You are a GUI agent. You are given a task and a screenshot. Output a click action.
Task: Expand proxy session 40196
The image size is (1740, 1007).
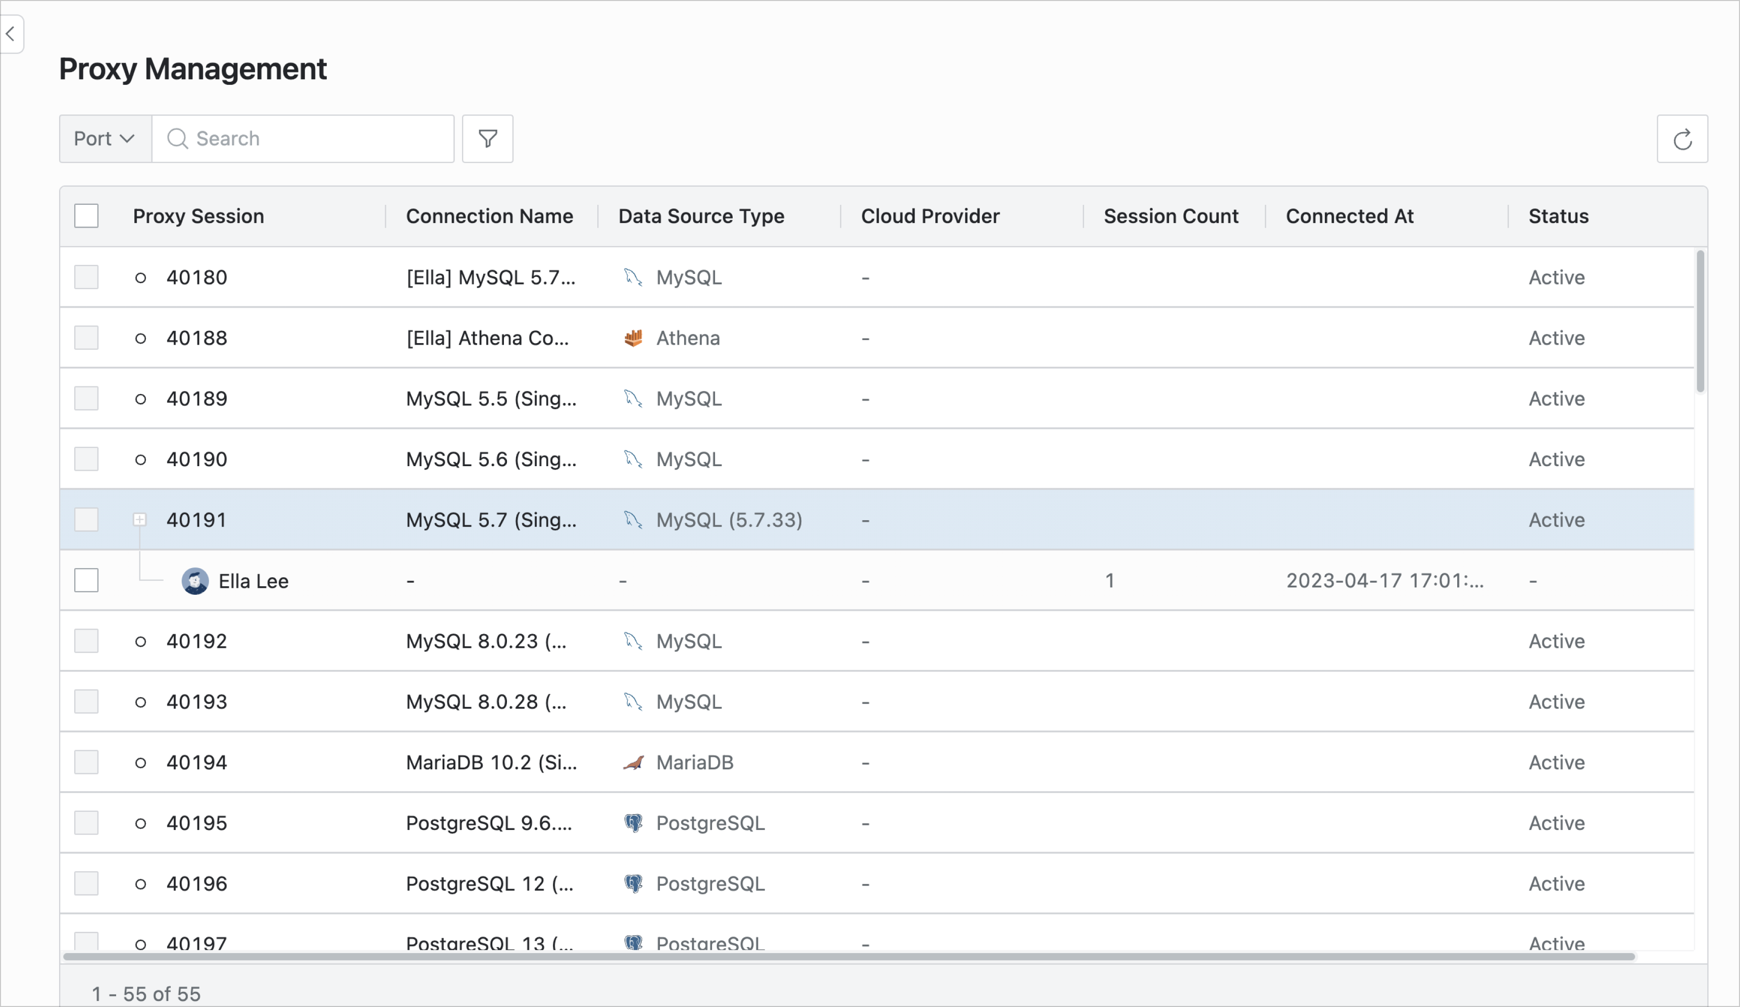(x=140, y=883)
